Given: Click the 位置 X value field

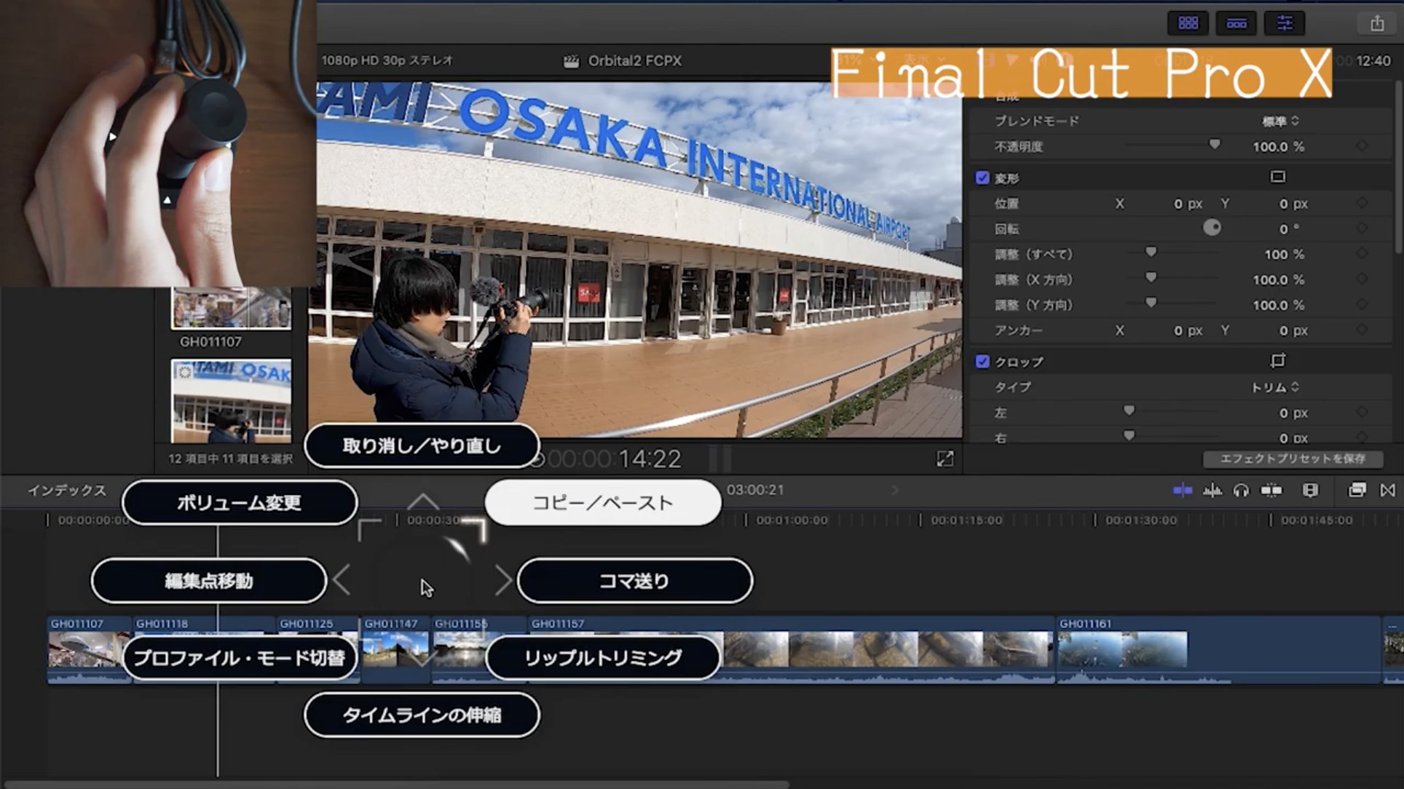Looking at the screenshot, I should [x=1187, y=204].
